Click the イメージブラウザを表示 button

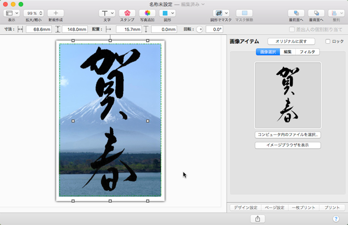click(x=287, y=145)
